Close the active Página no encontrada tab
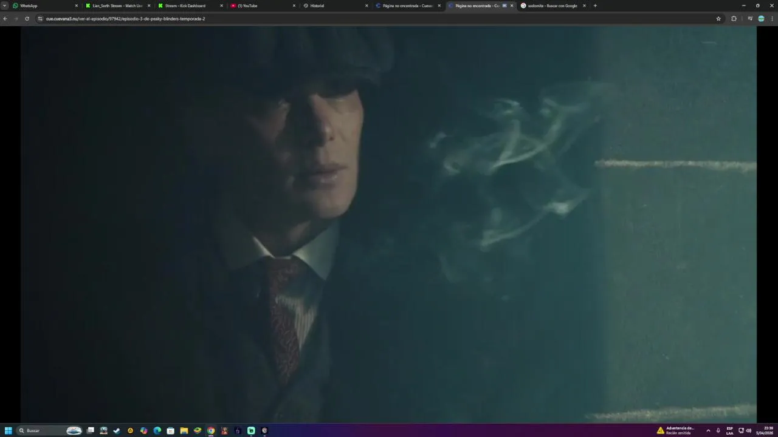Screen dimensions: 778x437 coord(512,5)
